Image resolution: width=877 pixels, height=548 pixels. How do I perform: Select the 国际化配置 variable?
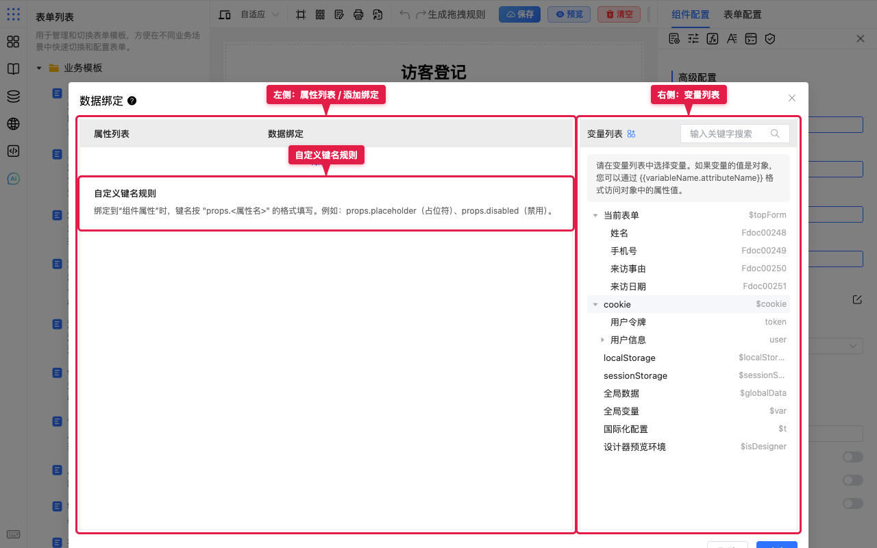689,429
